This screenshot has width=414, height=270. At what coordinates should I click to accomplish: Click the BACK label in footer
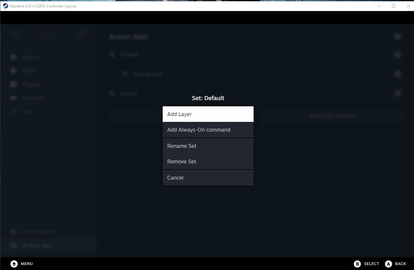pos(401,264)
